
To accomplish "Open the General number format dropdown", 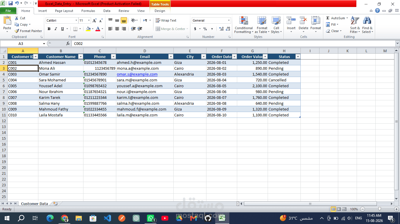I will [x=229, y=20].
